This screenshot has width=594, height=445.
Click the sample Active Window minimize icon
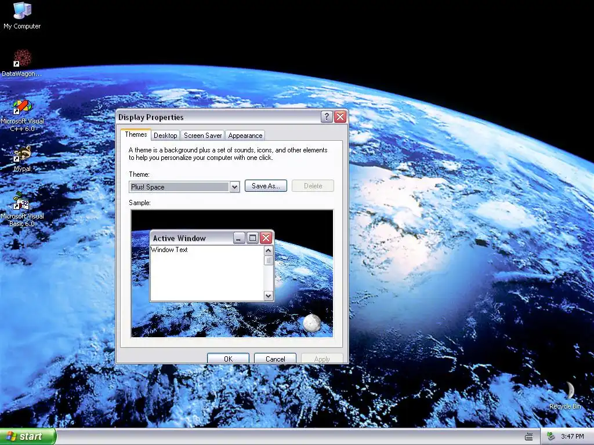tap(239, 238)
